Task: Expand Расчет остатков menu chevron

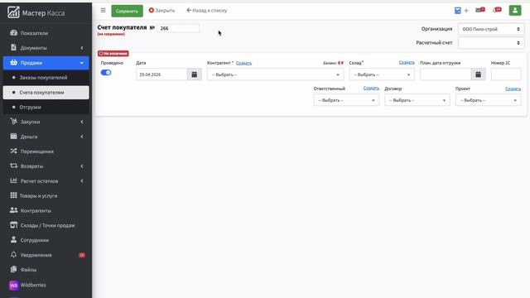Action: (82, 181)
